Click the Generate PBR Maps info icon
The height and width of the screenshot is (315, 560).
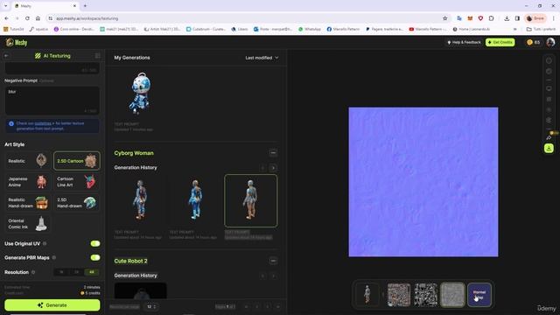pos(54,257)
